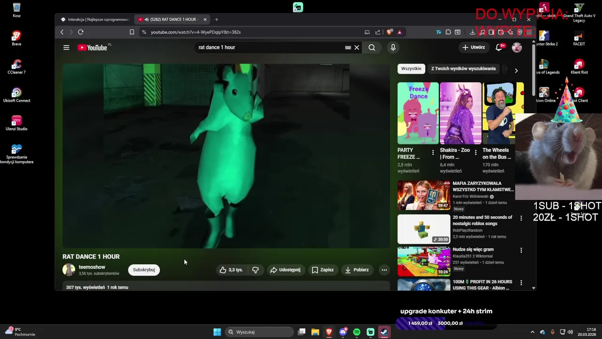
Task: Open options for Shakira Zoo video
Action: (475, 153)
